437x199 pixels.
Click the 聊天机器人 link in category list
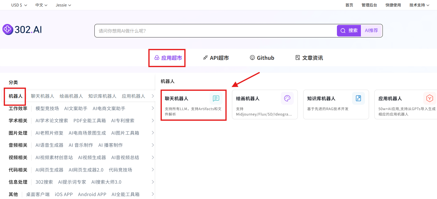[43, 96]
